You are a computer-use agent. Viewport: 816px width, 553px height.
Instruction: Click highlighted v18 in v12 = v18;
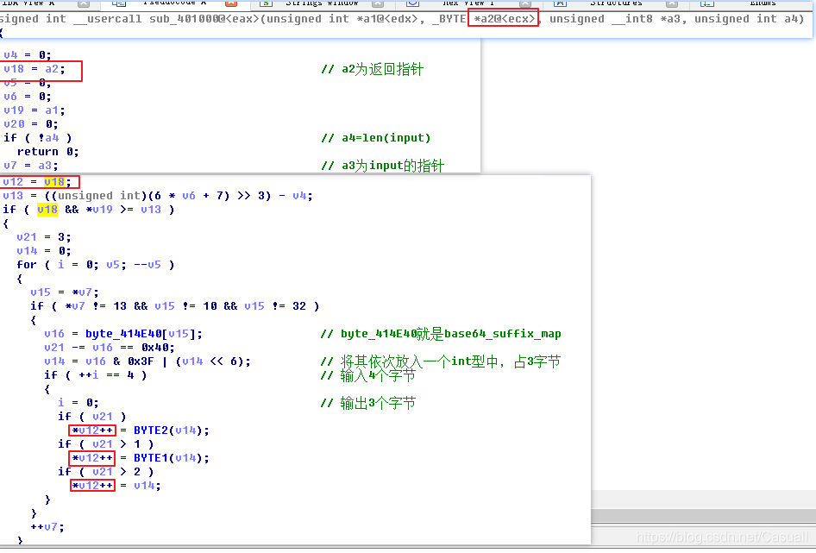(54, 182)
